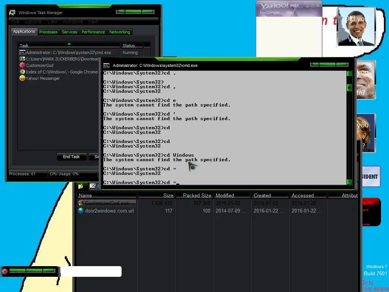Open the Windows menu in Task Manager
This screenshot has width=389, height=292.
(73, 22)
